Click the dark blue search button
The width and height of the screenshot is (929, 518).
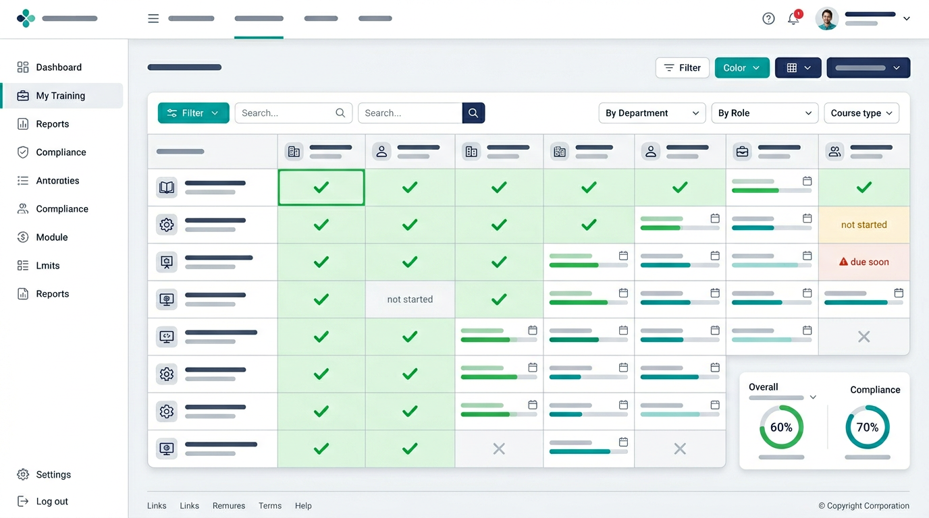(473, 113)
